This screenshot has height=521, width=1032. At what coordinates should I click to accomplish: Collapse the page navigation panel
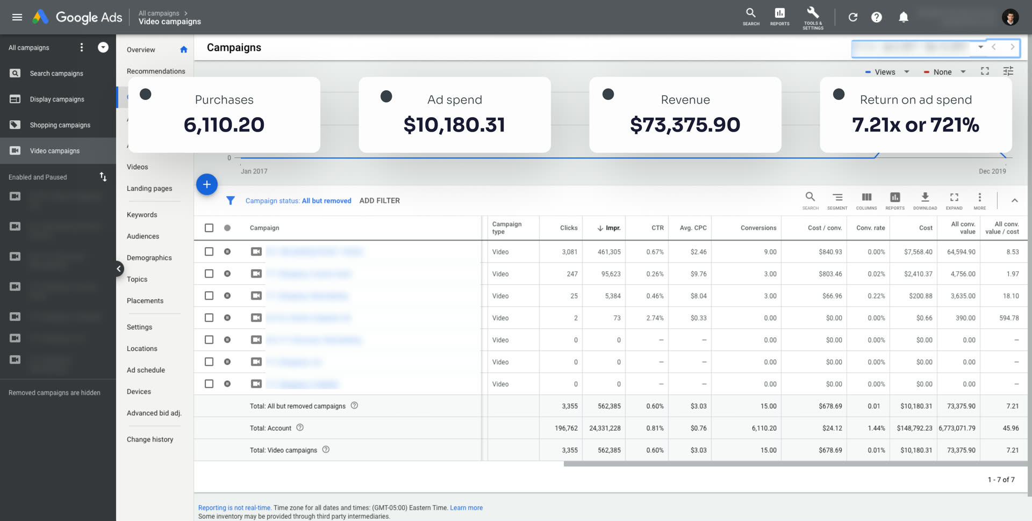[119, 269]
